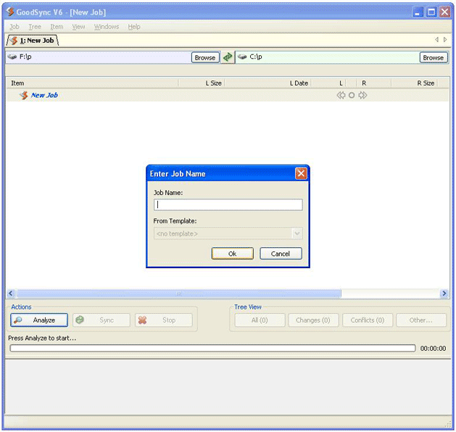Cancel the Enter Job Name dialog
This screenshot has height=432, width=456.
click(x=281, y=254)
